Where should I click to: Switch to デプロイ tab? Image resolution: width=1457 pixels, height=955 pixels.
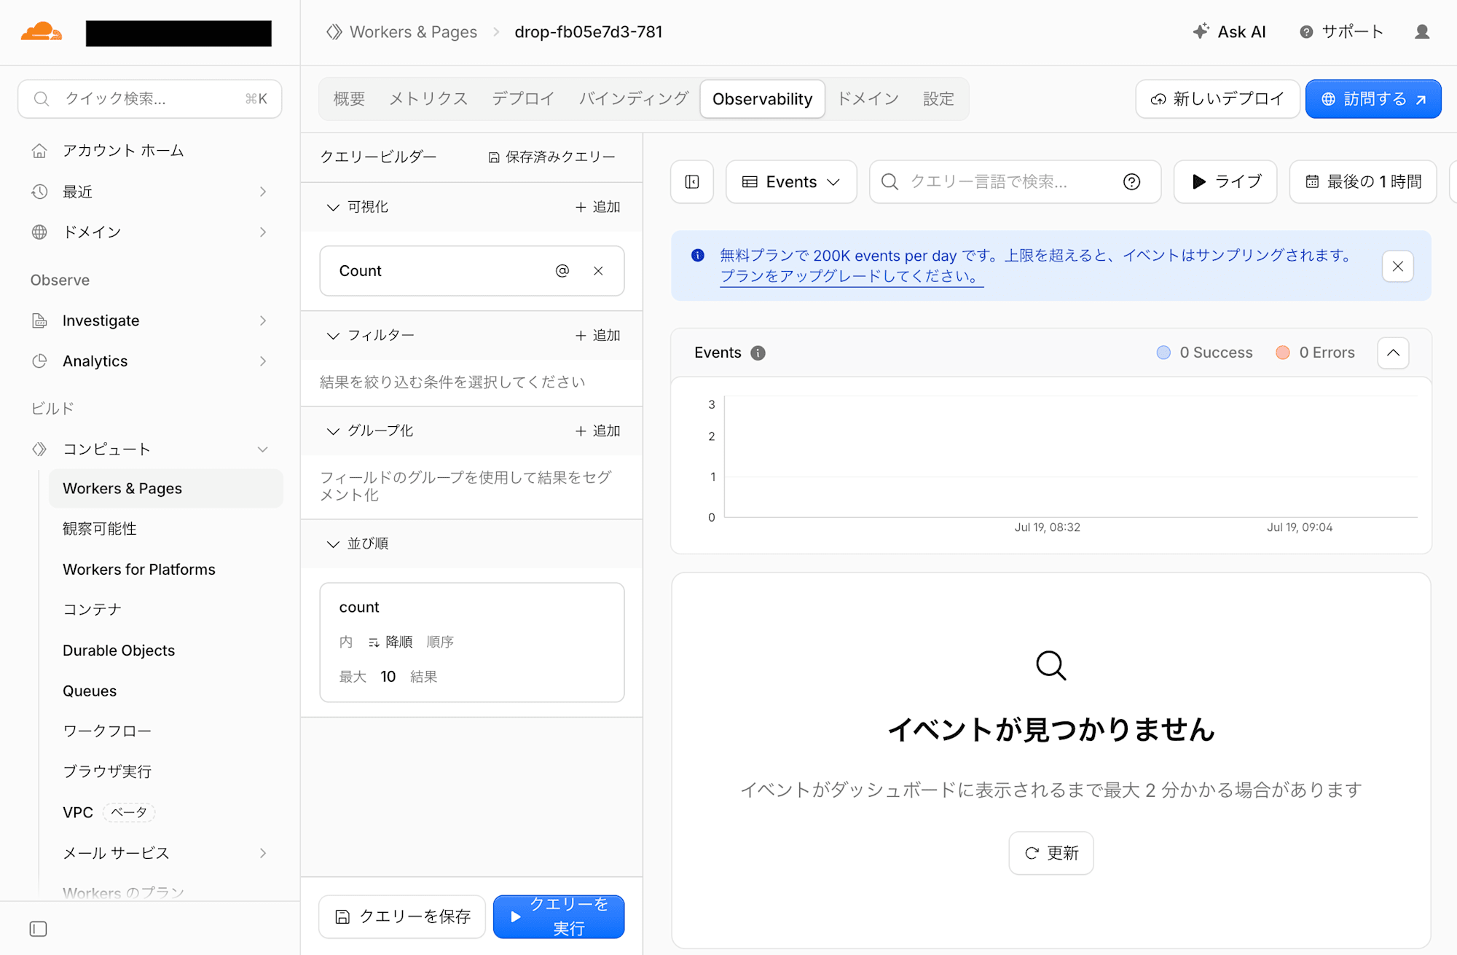click(523, 99)
